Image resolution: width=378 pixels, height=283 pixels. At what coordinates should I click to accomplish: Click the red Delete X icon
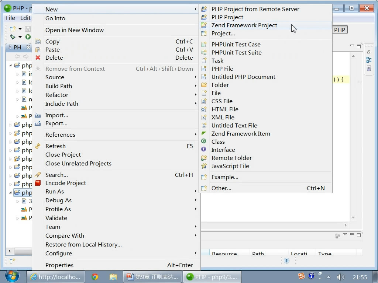38,57
